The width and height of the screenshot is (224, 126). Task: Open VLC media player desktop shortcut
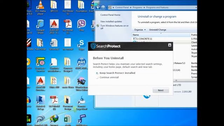(x=41, y=7)
